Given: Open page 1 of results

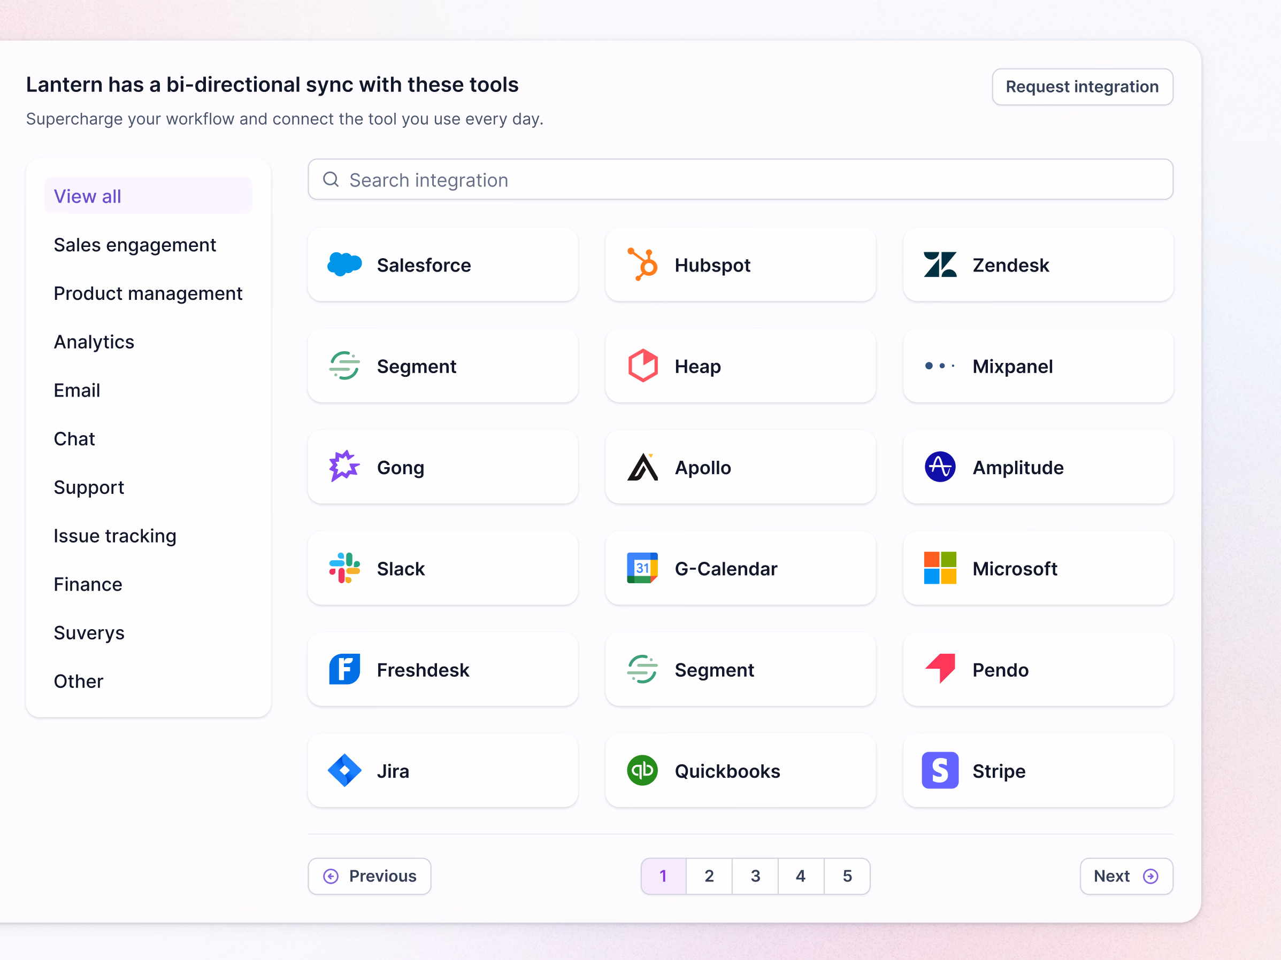Looking at the screenshot, I should coord(663,876).
